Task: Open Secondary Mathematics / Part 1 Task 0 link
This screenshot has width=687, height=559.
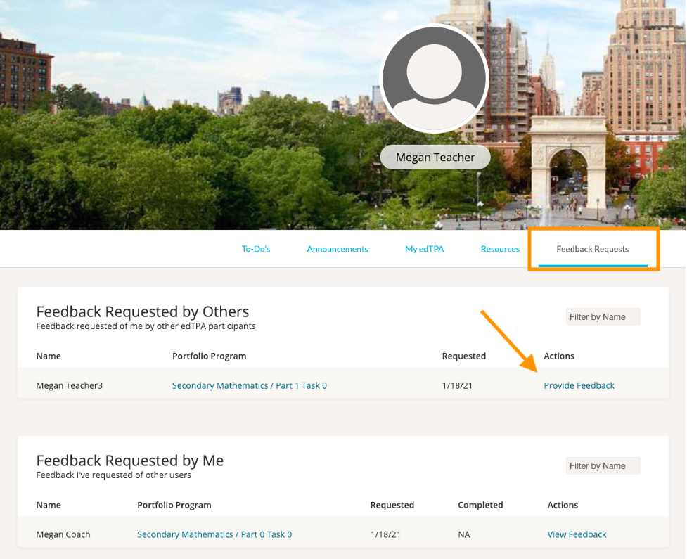Action: tap(249, 385)
